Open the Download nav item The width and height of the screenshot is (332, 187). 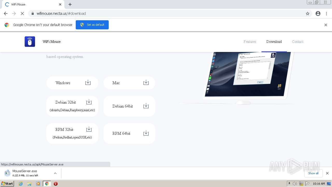point(274,42)
